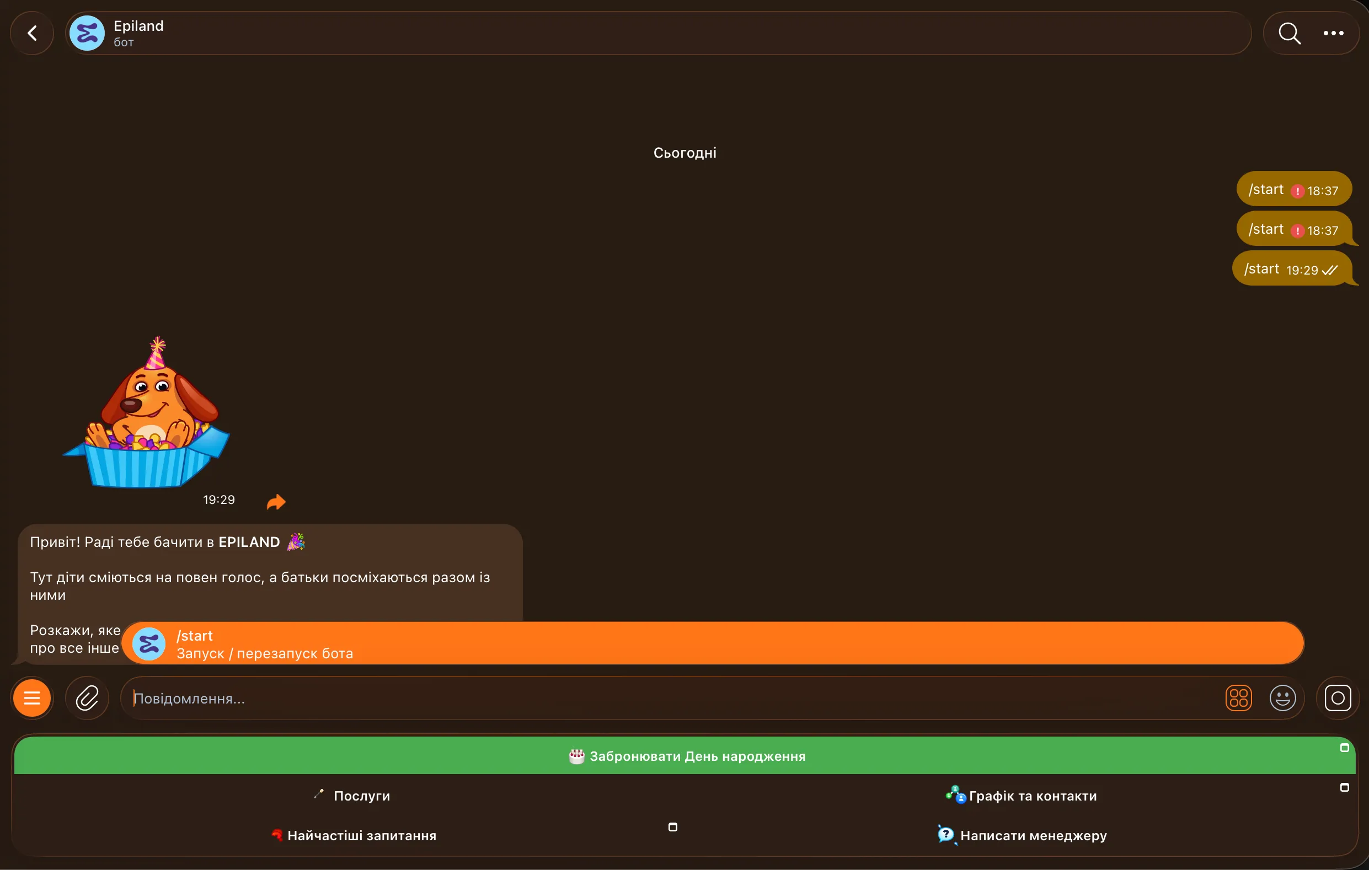Open the three-dot more options menu
Image resolution: width=1369 pixels, height=870 pixels.
click(x=1333, y=33)
